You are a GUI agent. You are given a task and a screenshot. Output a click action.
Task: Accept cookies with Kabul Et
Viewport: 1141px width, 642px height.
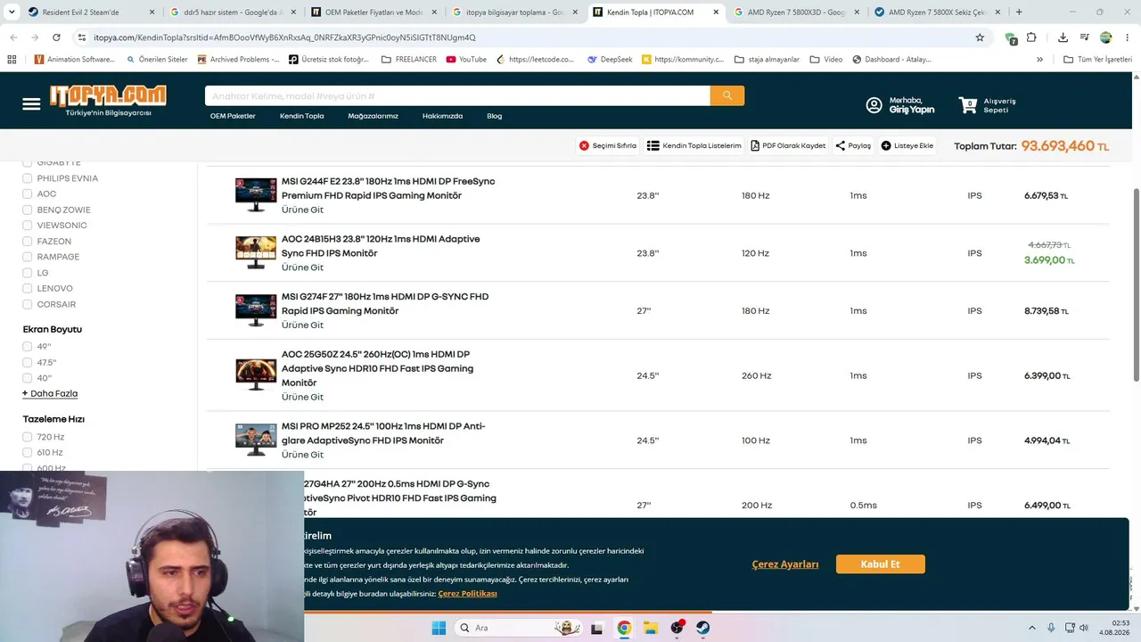point(880,564)
